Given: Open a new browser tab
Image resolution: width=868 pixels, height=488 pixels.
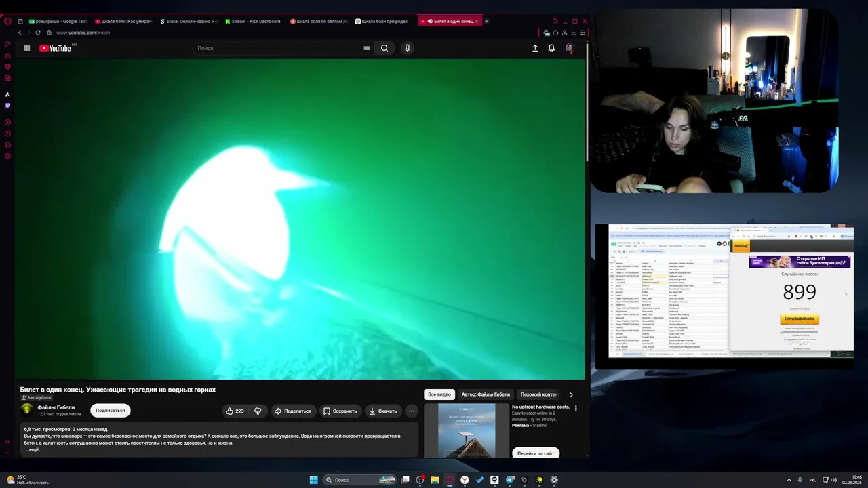Looking at the screenshot, I should click(486, 21).
